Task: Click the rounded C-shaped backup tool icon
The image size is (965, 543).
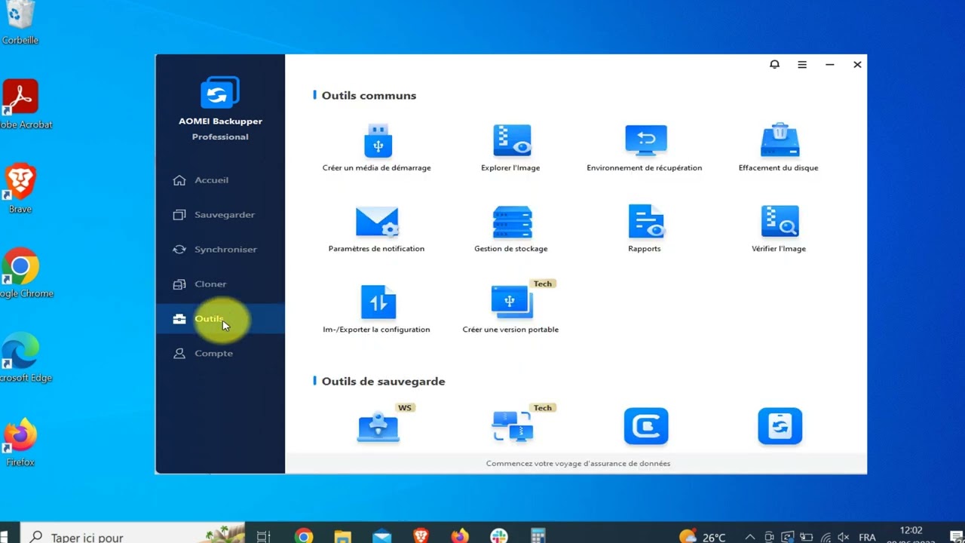Action: [646, 426]
